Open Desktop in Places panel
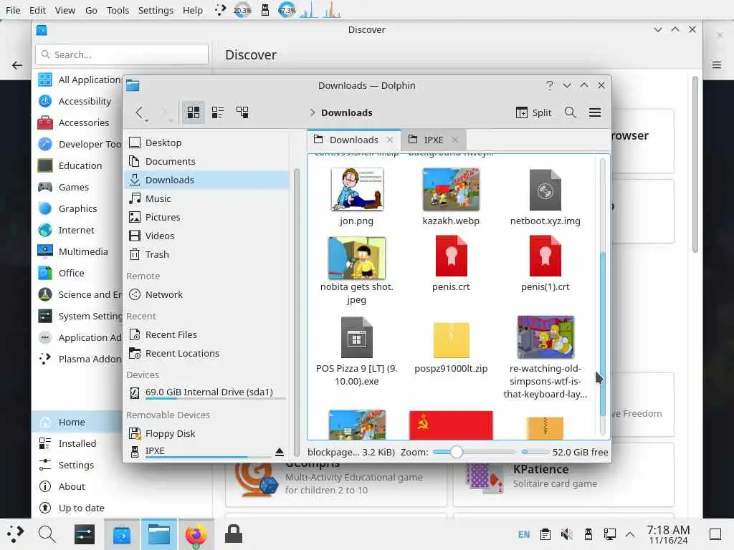Image resolution: width=734 pixels, height=550 pixels. [x=206, y=143]
